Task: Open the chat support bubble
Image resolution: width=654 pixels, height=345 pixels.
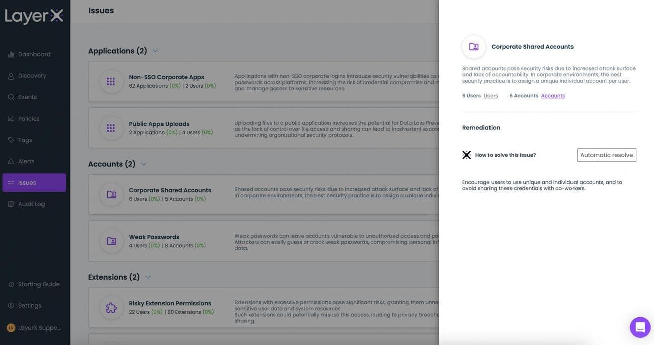Action: click(x=640, y=327)
